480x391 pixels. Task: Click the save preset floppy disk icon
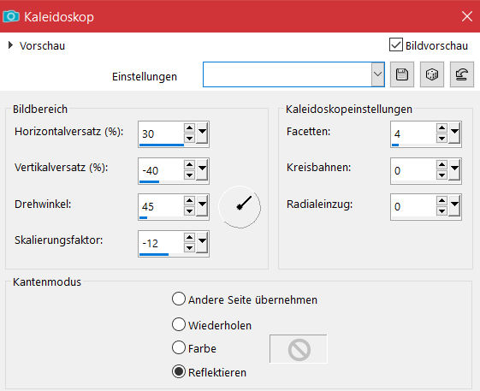[x=402, y=74]
